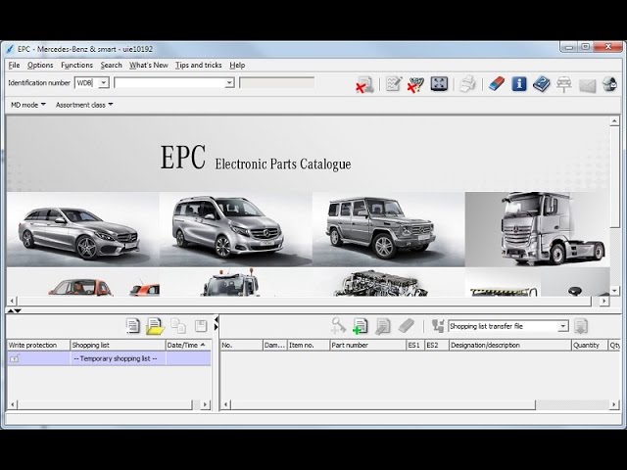This screenshot has height=470, width=627.
Task: Click the gray eraser icon in parts panel
Action: click(x=407, y=325)
